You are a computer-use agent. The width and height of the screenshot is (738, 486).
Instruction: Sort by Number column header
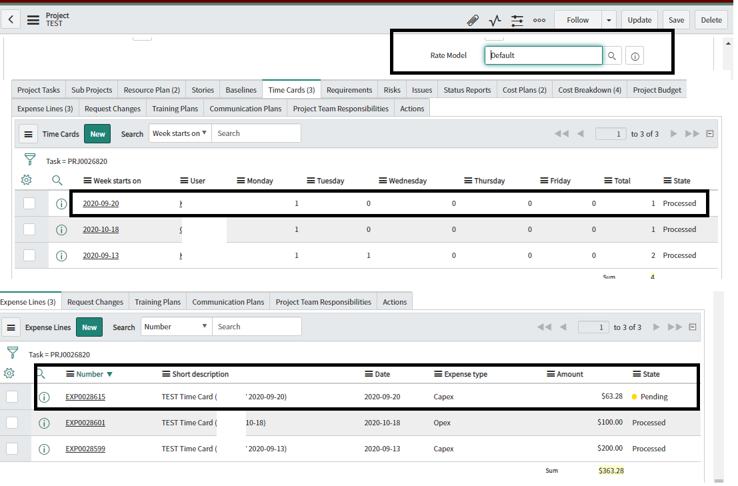pos(89,374)
